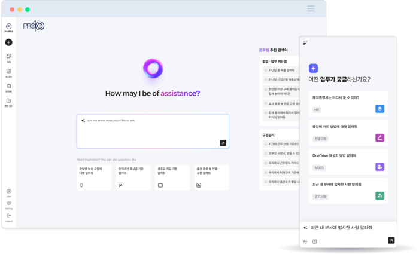Click the help icon below mobile input
The height and width of the screenshot is (254, 419).
[x=314, y=241]
